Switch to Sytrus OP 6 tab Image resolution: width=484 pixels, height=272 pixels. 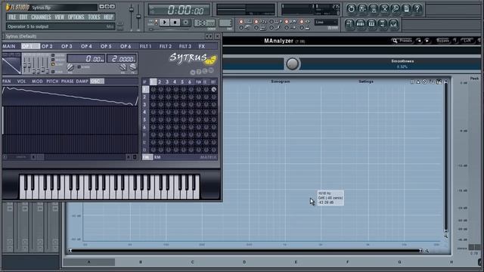[126, 46]
